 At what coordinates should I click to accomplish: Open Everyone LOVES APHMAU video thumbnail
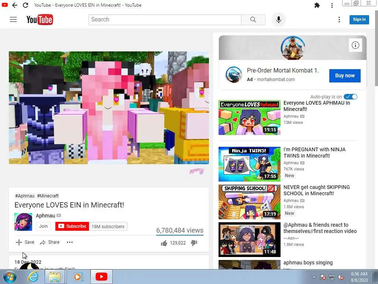tap(250, 118)
